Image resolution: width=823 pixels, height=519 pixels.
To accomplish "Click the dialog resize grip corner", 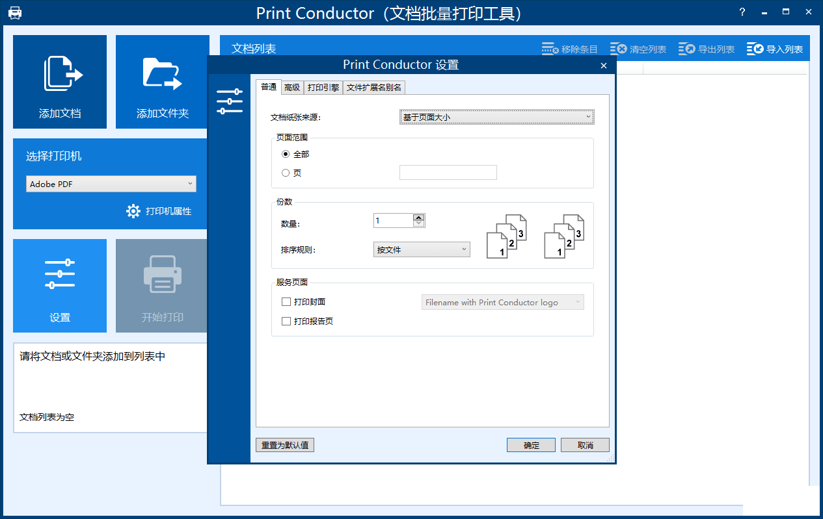I will (610, 459).
